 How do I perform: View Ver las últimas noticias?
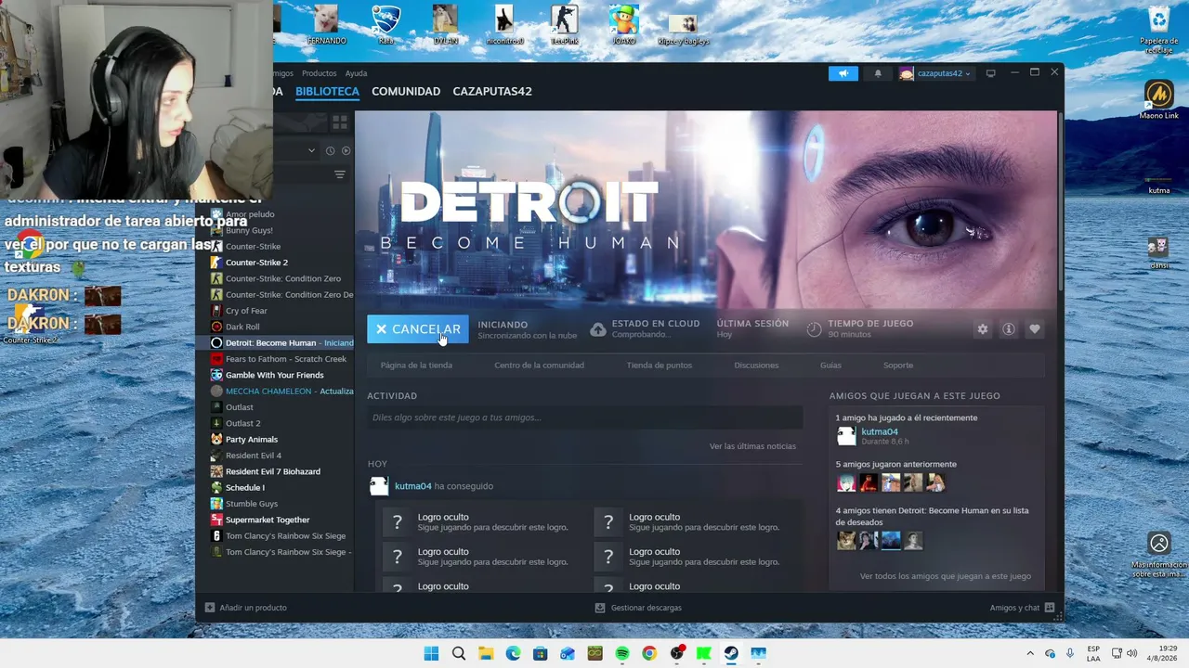[752, 446]
